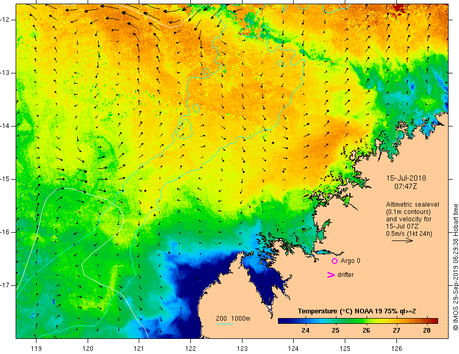
Task: Click the '0.5m/s (1kt 24h)' scale text
Action: click(x=409, y=234)
